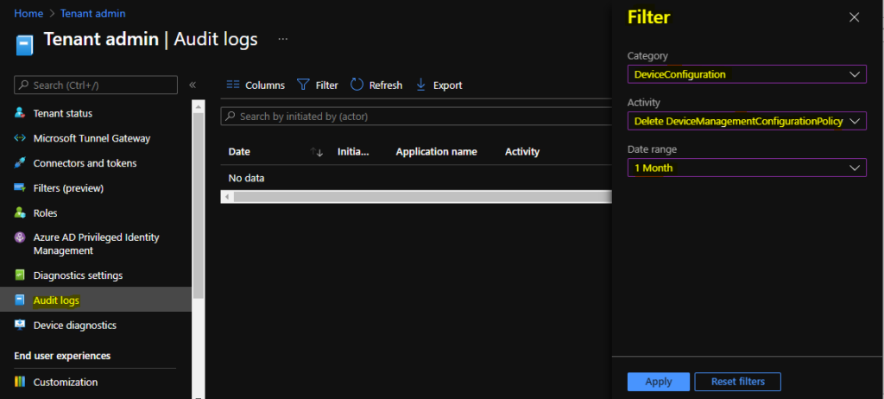Click the Diagnostics settings icon

tap(20, 275)
